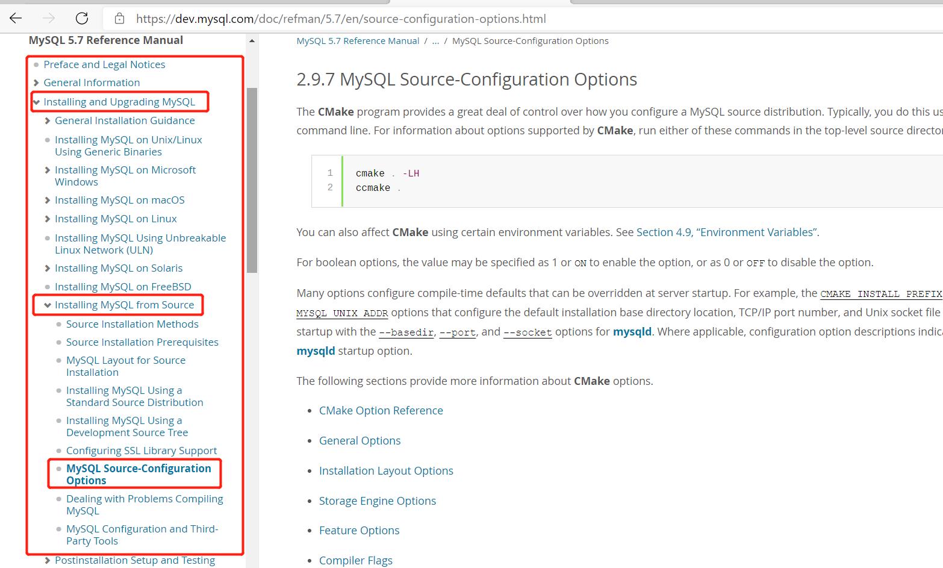Open Storage Engine Options link
The image size is (943, 568).
click(x=378, y=501)
